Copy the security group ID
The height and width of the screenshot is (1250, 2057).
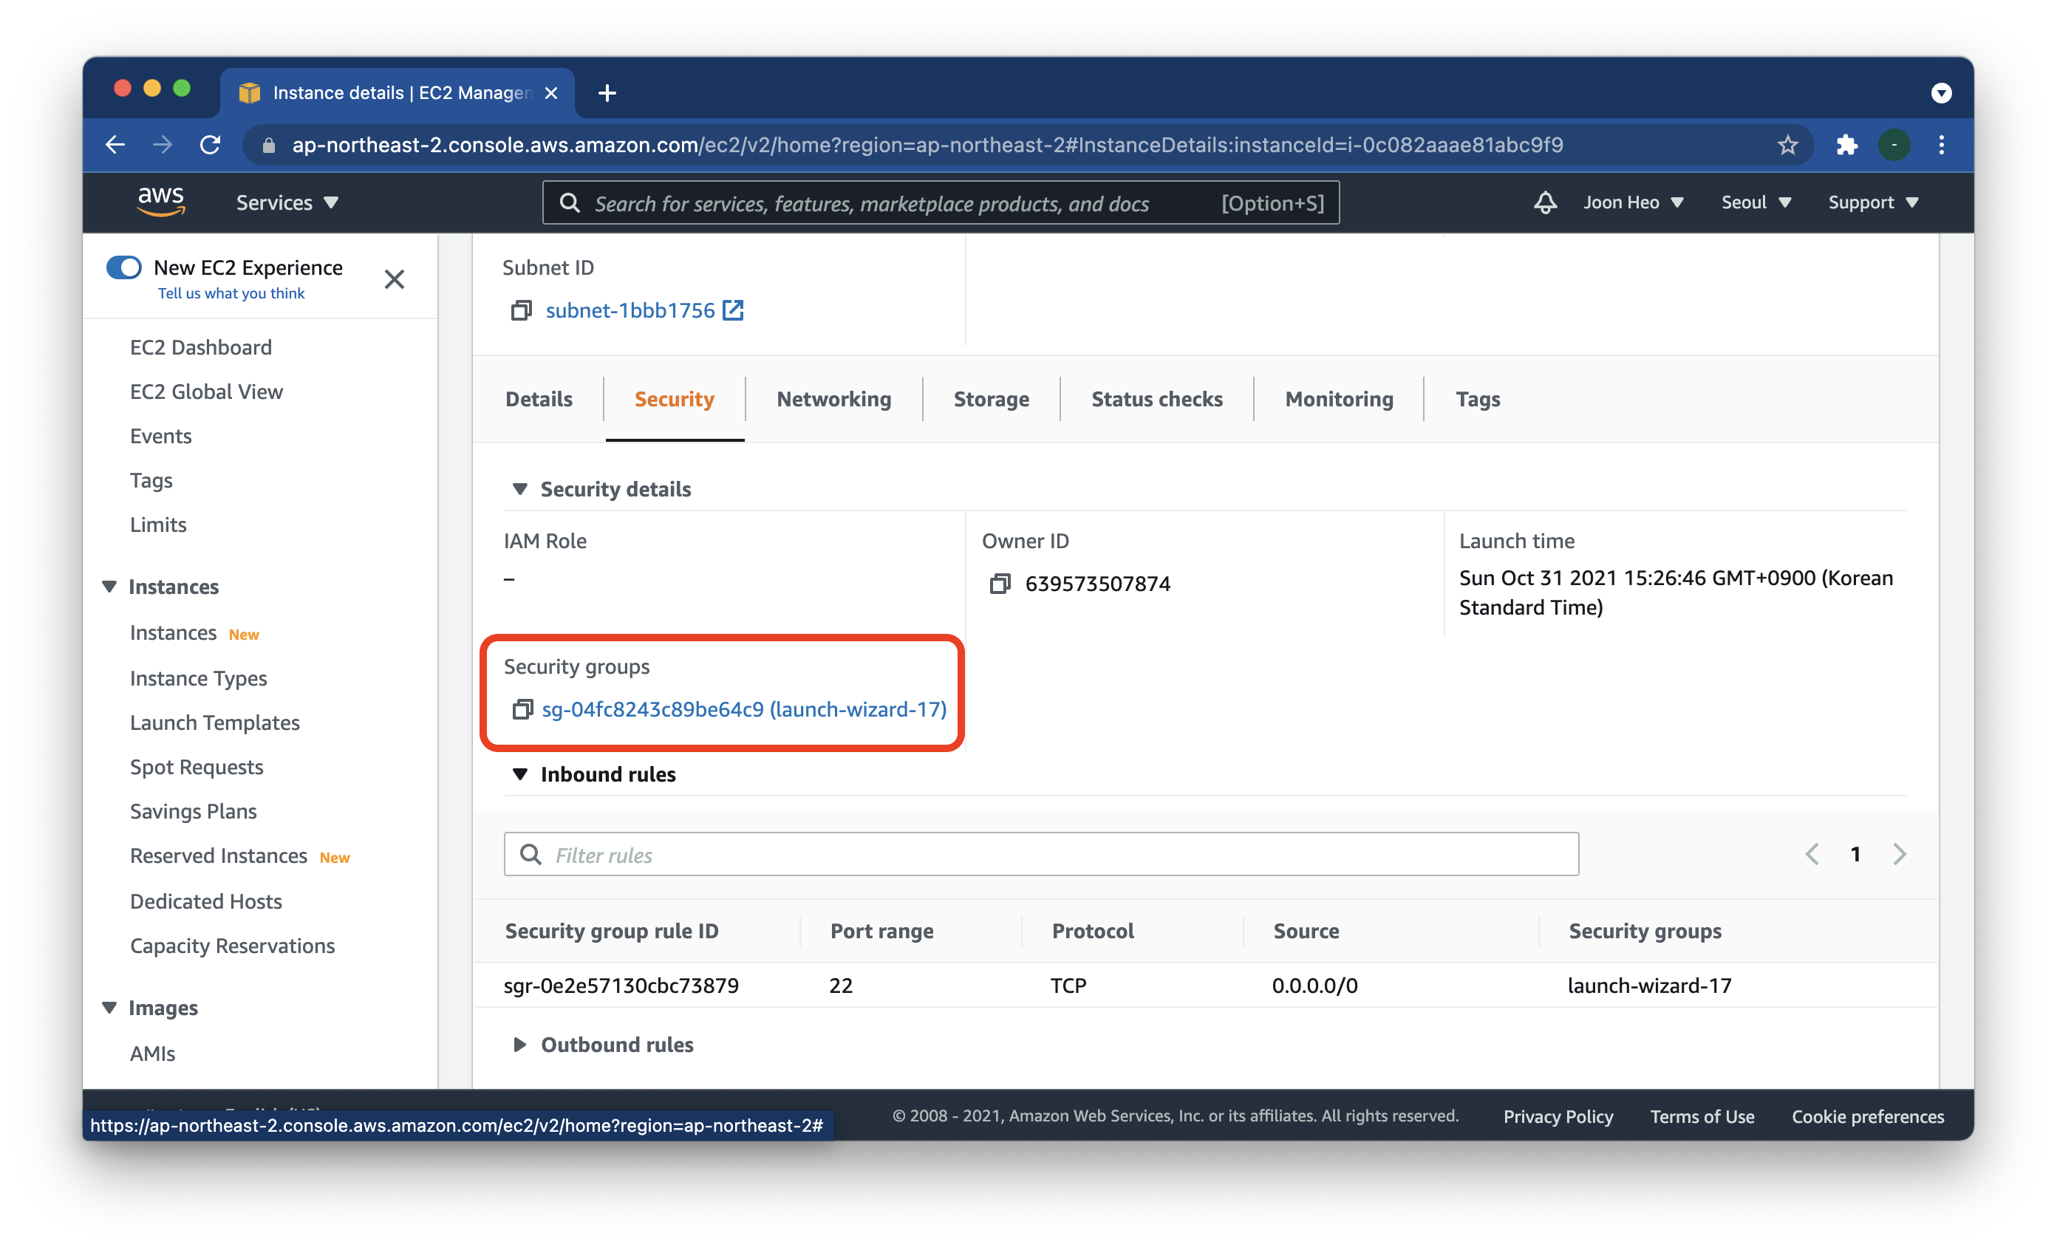click(x=522, y=709)
